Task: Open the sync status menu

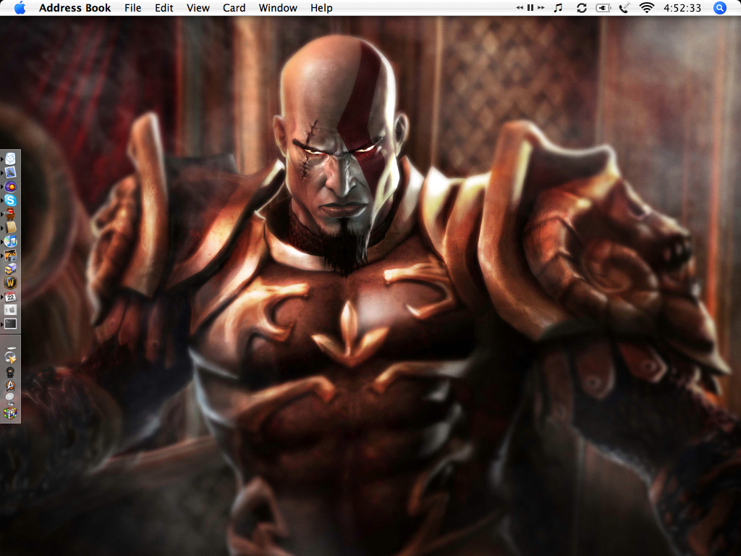Action: click(581, 8)
